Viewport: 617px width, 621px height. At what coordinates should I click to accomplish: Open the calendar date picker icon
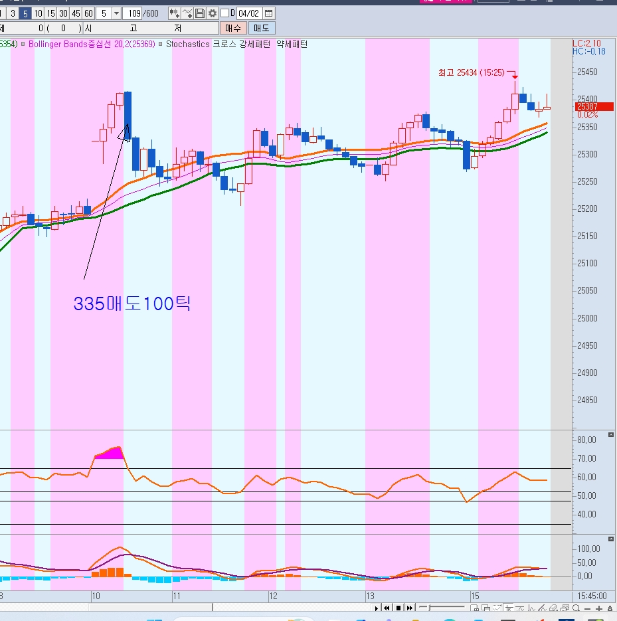(x=268, y=13)
